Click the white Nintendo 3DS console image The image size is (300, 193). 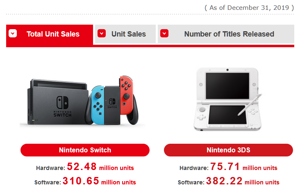[x=228, y=99]
